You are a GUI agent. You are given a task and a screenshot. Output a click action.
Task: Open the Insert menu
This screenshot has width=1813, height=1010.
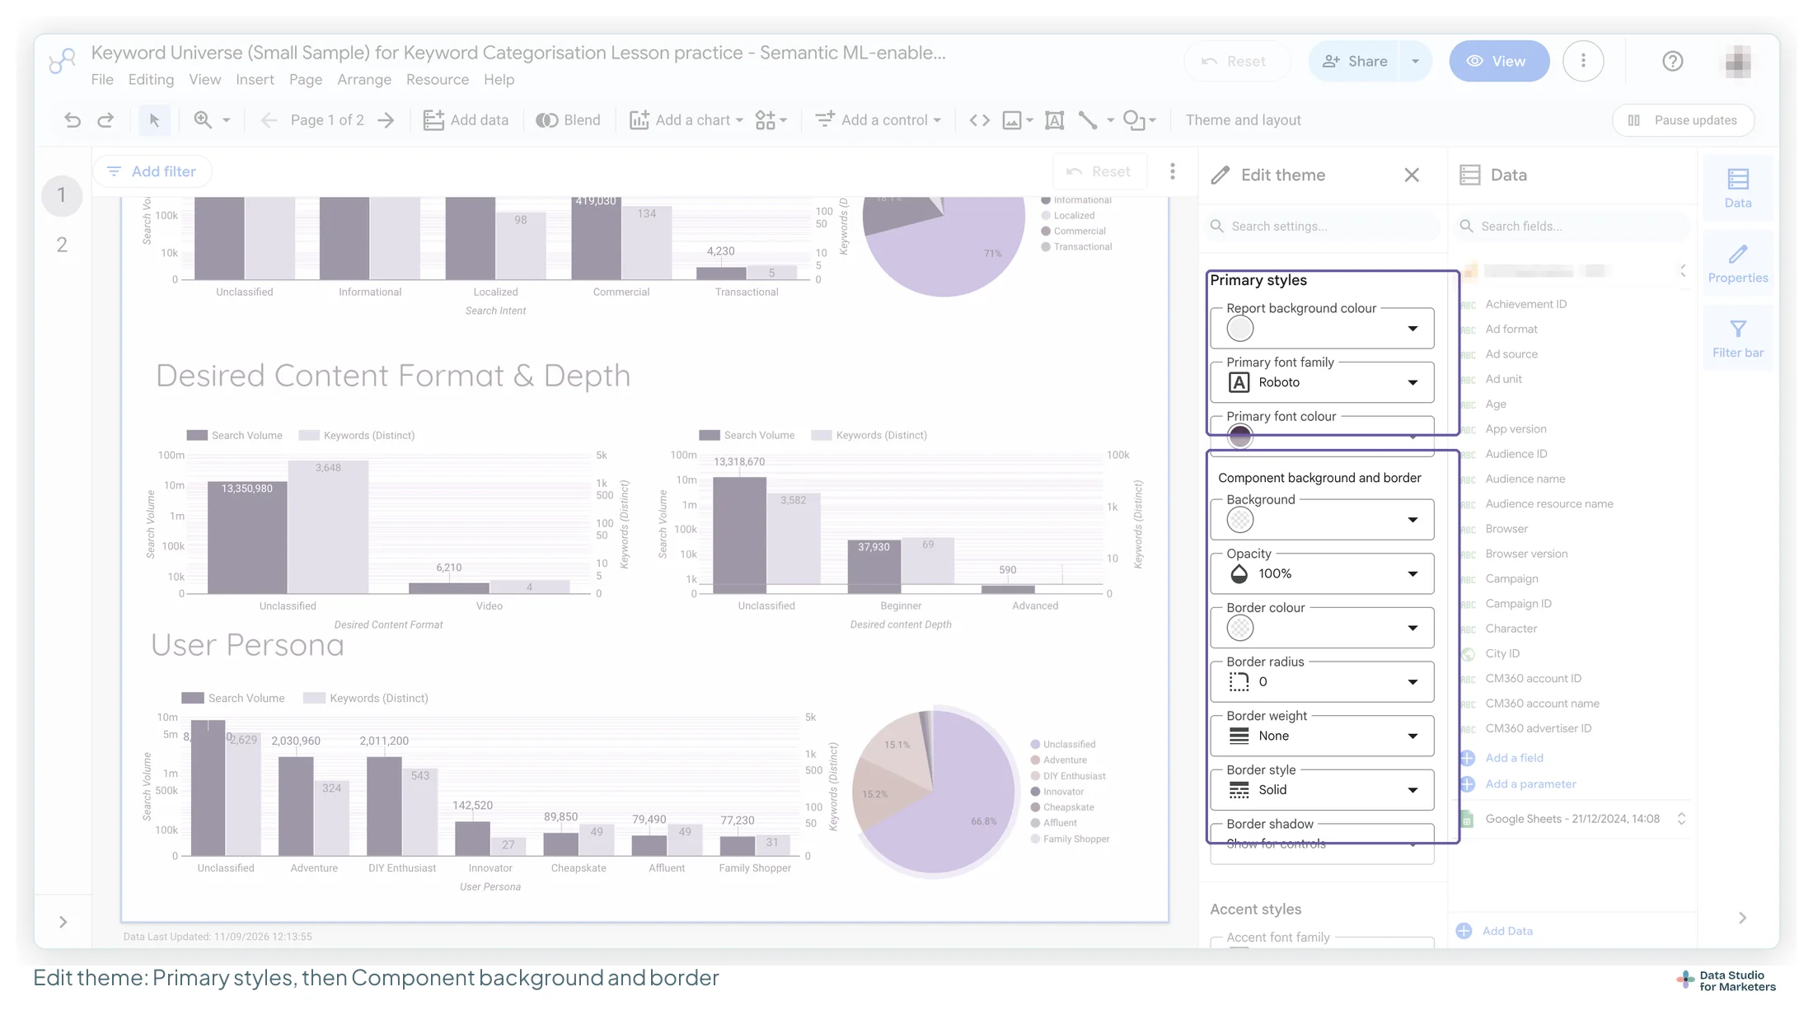tap(255, 79)
